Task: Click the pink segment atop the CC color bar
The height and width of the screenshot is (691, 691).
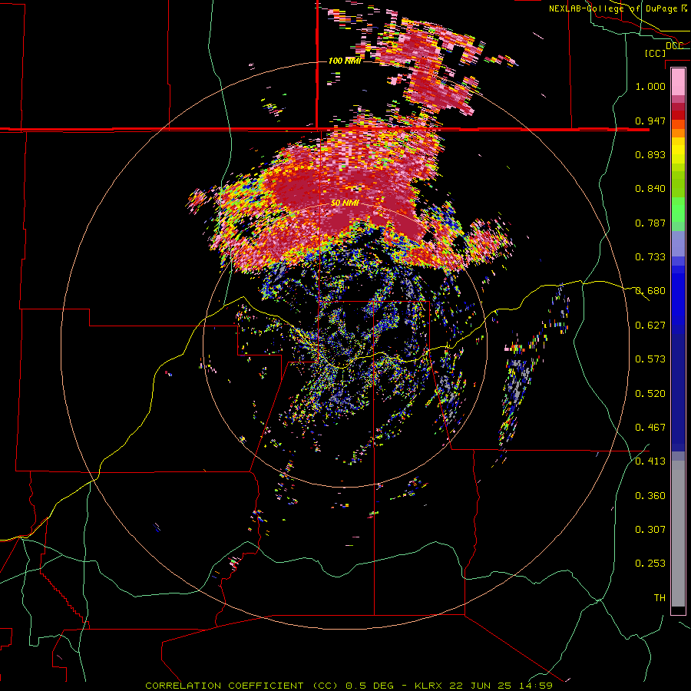Action: tap(678, 82)
